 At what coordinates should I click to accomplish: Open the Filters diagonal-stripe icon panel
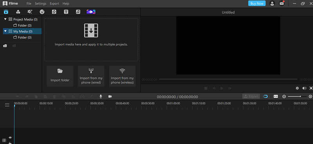click(x=54, y=12)
